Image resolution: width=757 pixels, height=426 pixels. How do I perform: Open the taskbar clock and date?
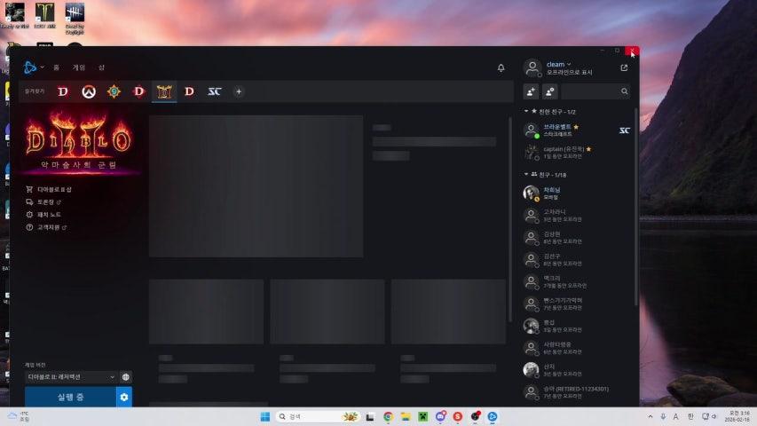(x=739, y=416)
